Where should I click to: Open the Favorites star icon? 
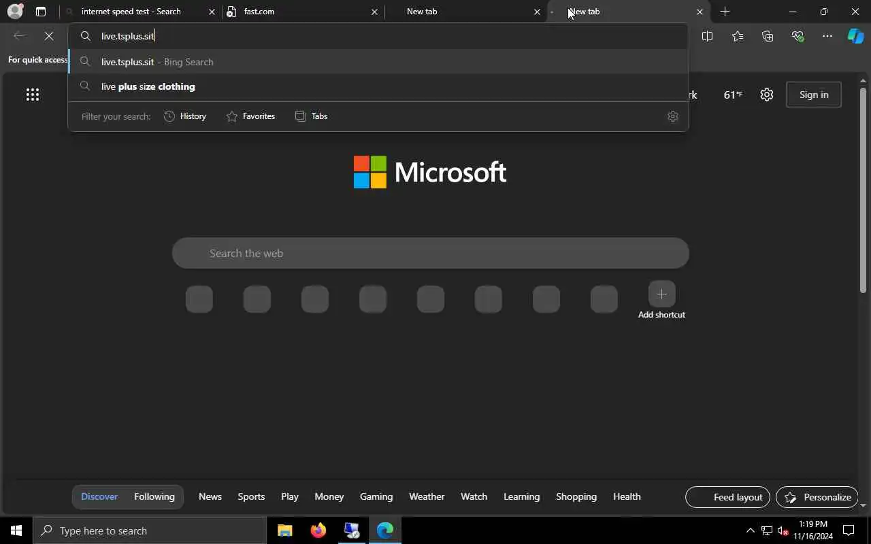[738, 36]
